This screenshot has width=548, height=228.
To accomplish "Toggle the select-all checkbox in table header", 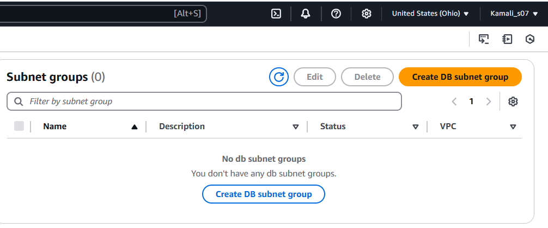I will [19, 126].
